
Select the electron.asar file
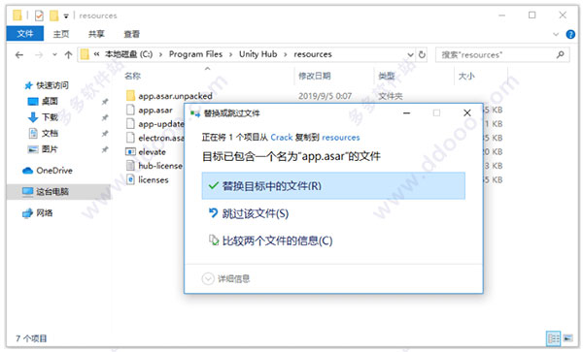point(161,138)
